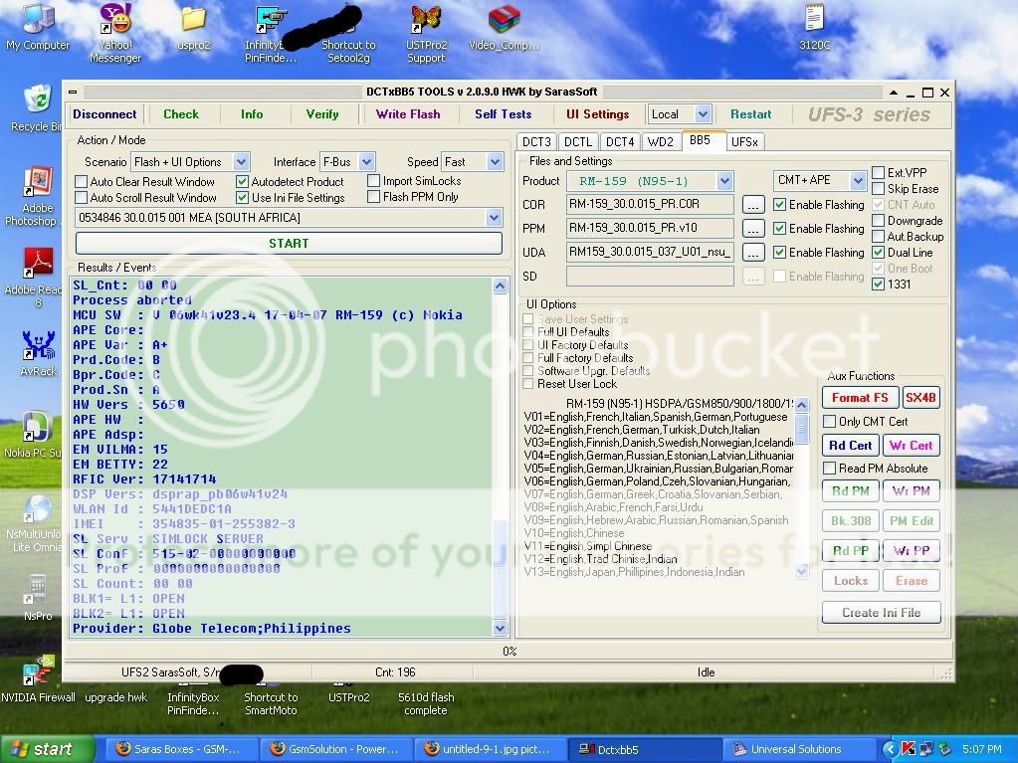Screen dimensions: 1018x763
Task: Open InfinityBox PinFinder icon at top
Action: (x=272, y=34)
